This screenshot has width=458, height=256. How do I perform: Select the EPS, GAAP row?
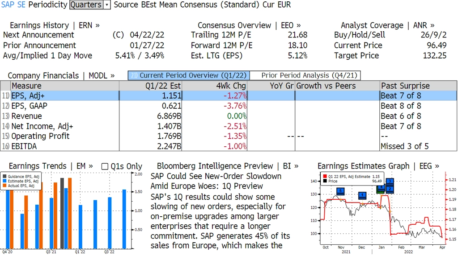pyautogui.click(x=229, y=106)
